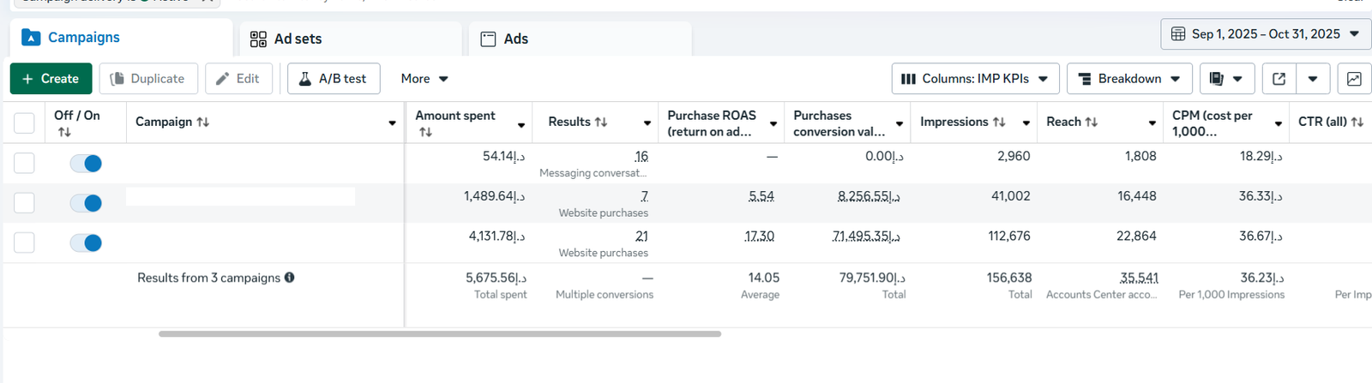Sort by the Campaign column arrows icon
The width and height of the screenshot is (1372, 383).
[x=203, y=123]
